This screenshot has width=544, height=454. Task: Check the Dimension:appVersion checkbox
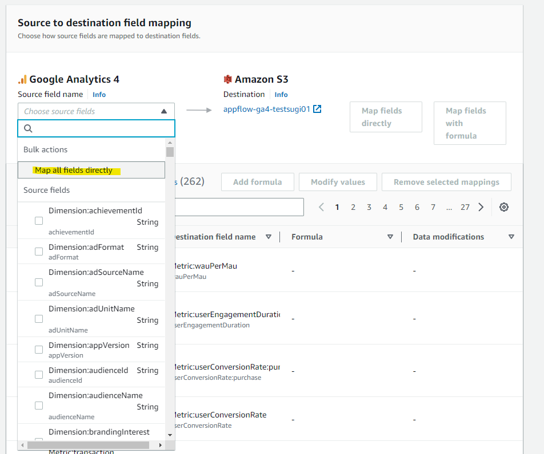coord(39,350)
